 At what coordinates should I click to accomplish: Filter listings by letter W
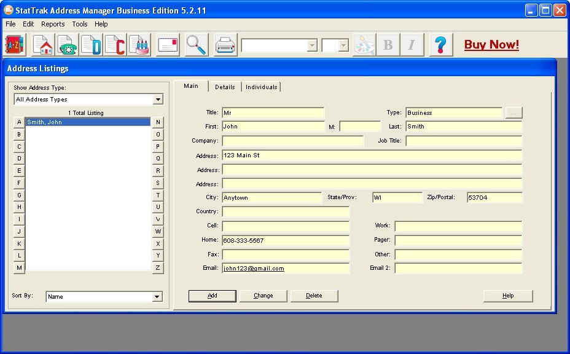pos(158,232)
